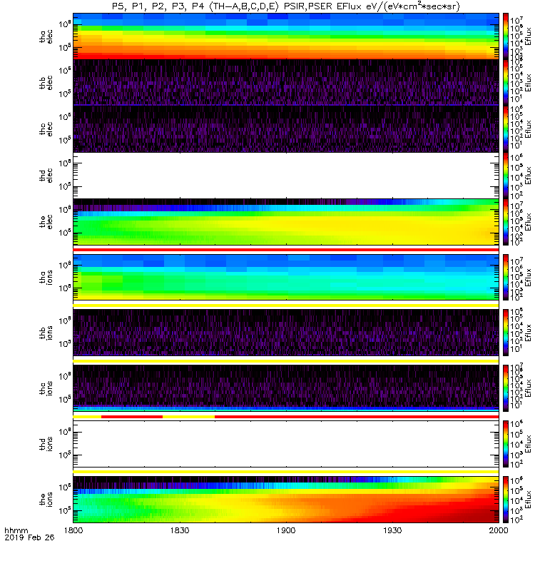
Task: Click the the ions Eflux color bar
Action: pos(506,500)
